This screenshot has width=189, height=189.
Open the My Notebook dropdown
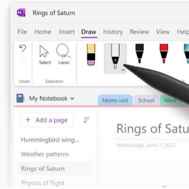[52, 98]
